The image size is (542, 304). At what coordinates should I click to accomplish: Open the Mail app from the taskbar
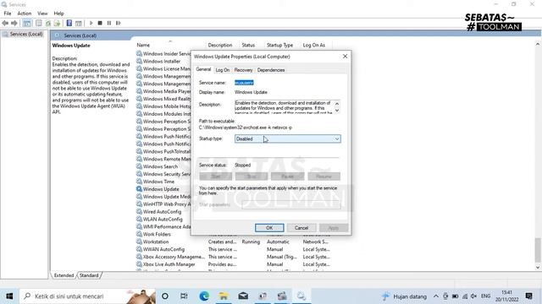(243, 296)
